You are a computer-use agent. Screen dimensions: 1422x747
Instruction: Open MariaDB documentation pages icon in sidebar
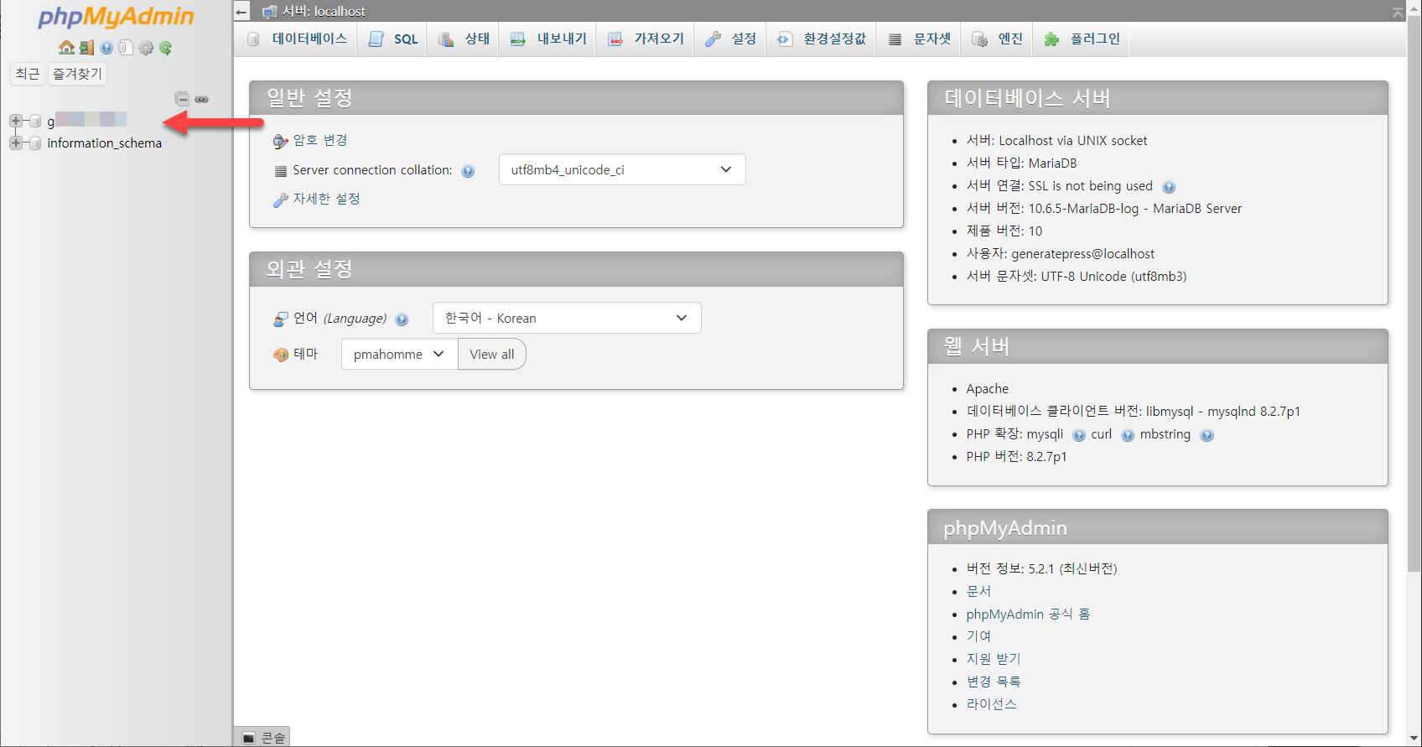pyautogui.click(x=126, y=48)
